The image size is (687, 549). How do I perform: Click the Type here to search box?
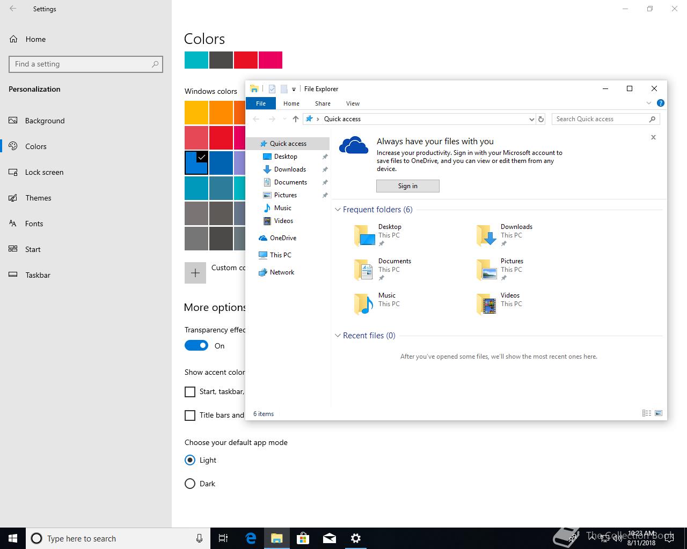118,538
